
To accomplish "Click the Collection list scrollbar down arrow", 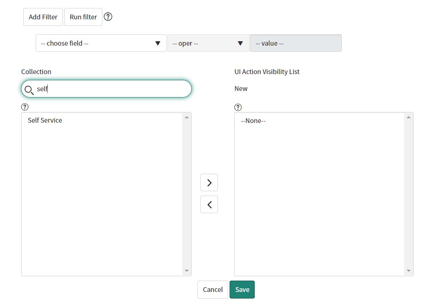I will tap(187, 271).
